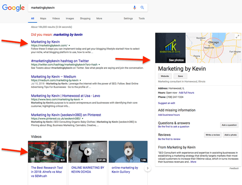The width and height of the screenshot is (242, 185).
Task: Click the Add a photo button
Action: (231, 135)
